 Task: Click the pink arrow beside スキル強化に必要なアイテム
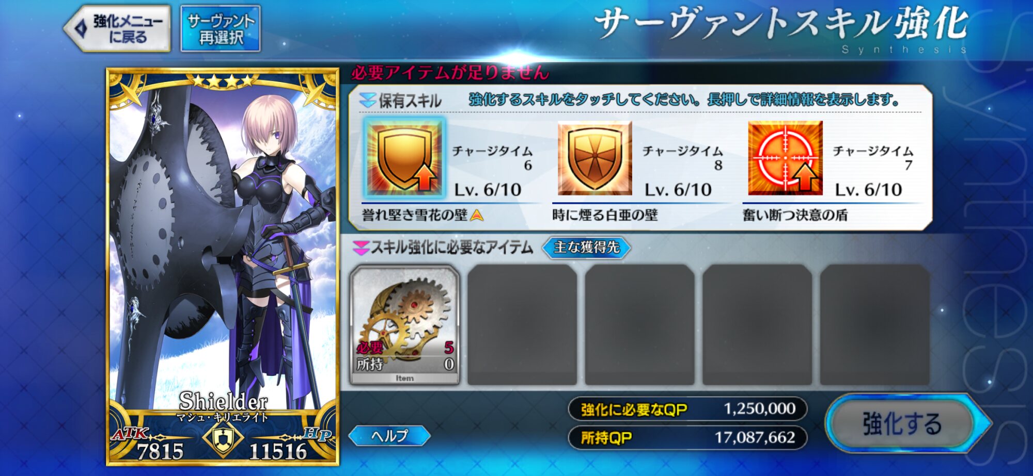click(x=361, y=248)
